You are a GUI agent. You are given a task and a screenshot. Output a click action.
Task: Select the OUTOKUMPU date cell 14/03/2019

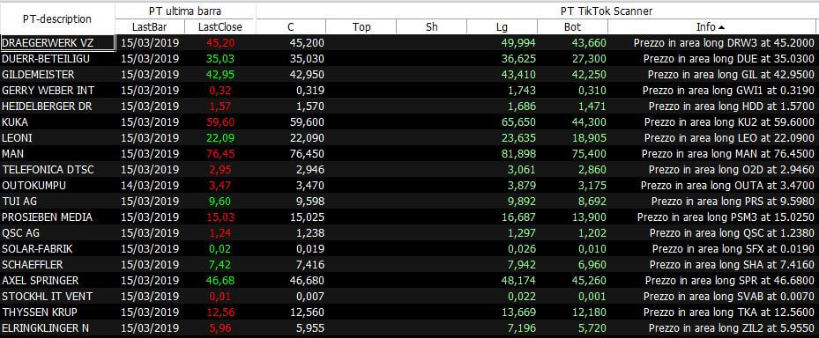click(x=150, y=185)
